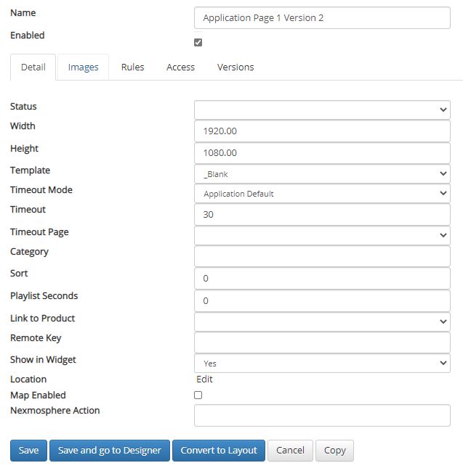463x468 pixels.
Task: Open the Rules tab
Action: pos(133,67)
